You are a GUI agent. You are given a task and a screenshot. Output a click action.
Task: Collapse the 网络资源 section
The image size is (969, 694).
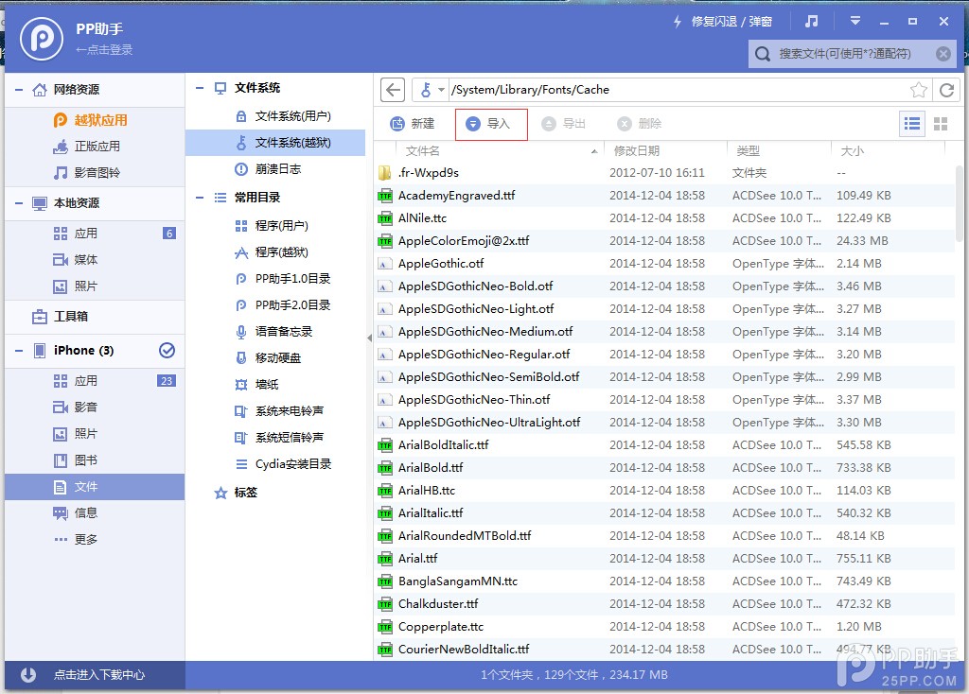[x=18, y=90]
